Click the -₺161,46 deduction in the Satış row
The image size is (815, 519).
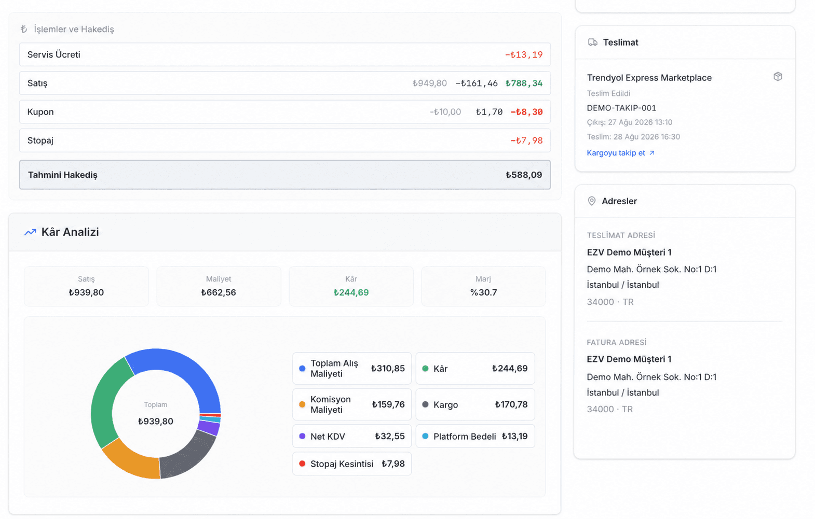click(x=476, y=83)
